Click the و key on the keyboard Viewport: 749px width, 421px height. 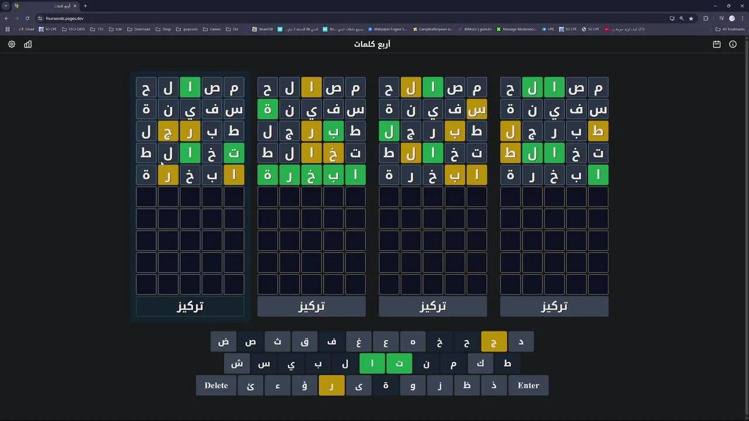coord(413,385)
